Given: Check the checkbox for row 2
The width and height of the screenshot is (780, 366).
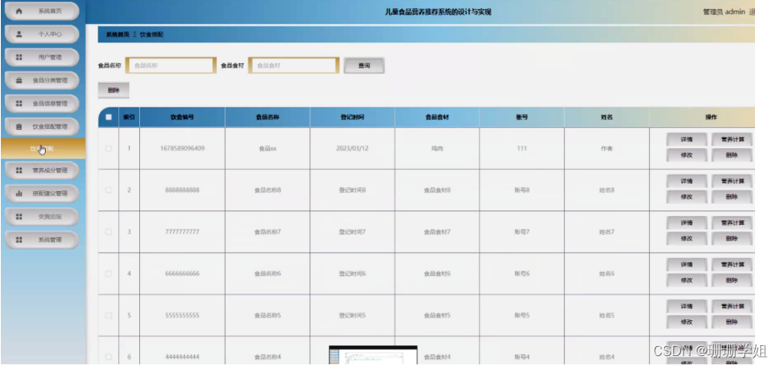Looking at the screenshot, I should (108, 190).
